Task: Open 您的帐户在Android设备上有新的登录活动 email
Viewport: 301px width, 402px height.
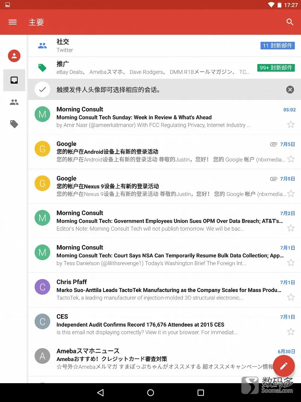Action: coord(164,152)
